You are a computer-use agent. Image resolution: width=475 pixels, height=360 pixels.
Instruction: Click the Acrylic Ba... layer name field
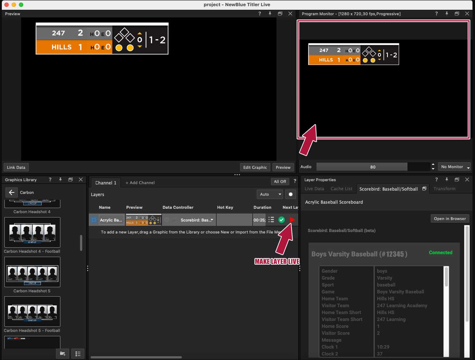pos(111,220)
